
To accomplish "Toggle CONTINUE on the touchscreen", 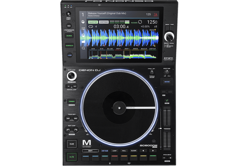I will (x=104, y=22).
